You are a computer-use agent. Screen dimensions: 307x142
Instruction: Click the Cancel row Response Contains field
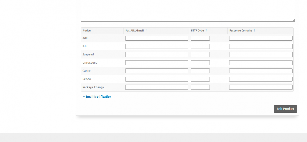coord(261,71)
